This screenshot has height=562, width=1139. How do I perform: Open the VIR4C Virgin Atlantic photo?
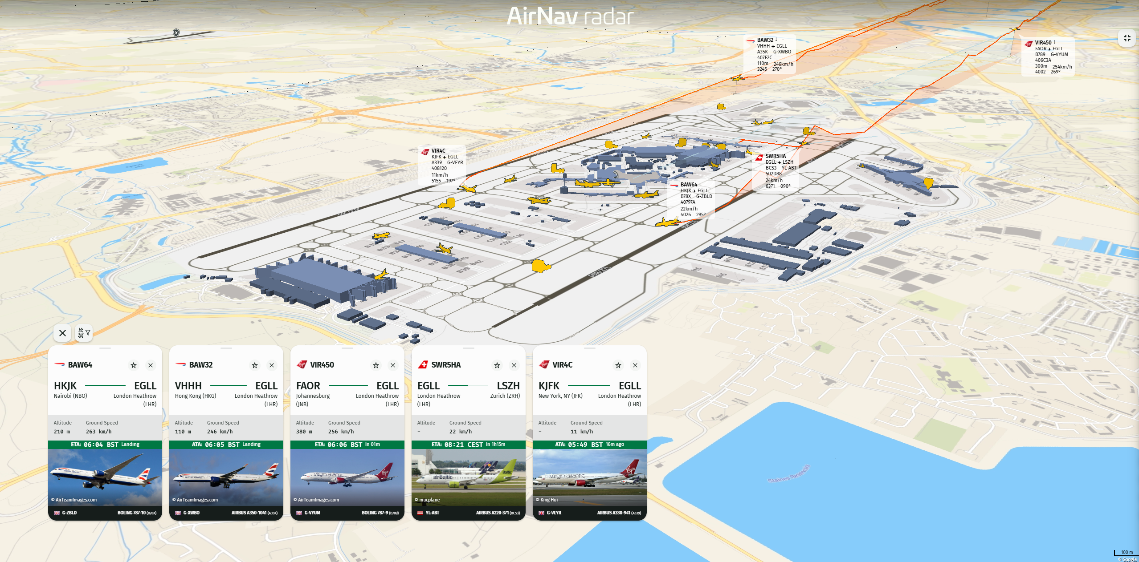click(x=590, y=477)
